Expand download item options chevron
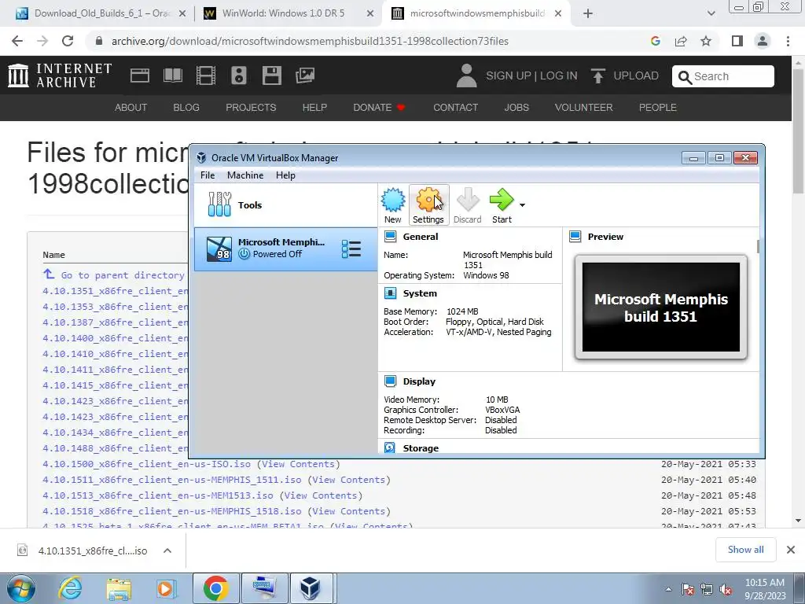Screen dimensions: 805x604 (167, 551)
